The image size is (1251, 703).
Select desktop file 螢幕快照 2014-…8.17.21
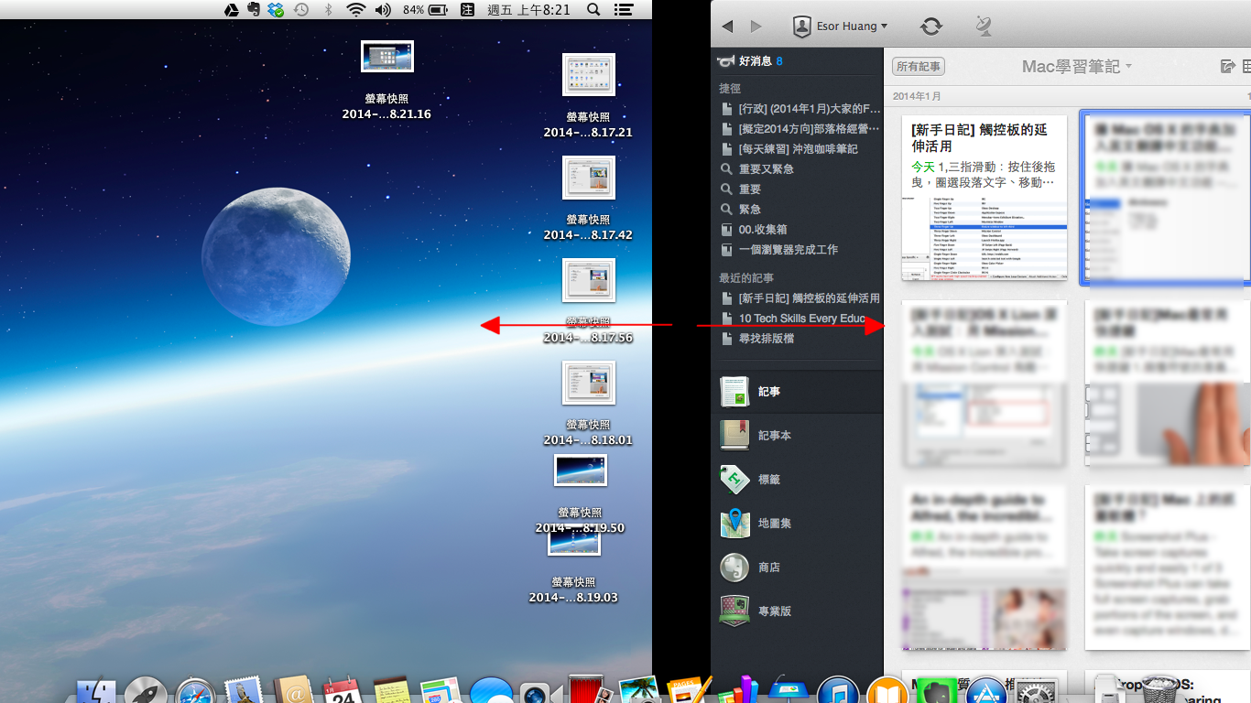click(588, 95)
